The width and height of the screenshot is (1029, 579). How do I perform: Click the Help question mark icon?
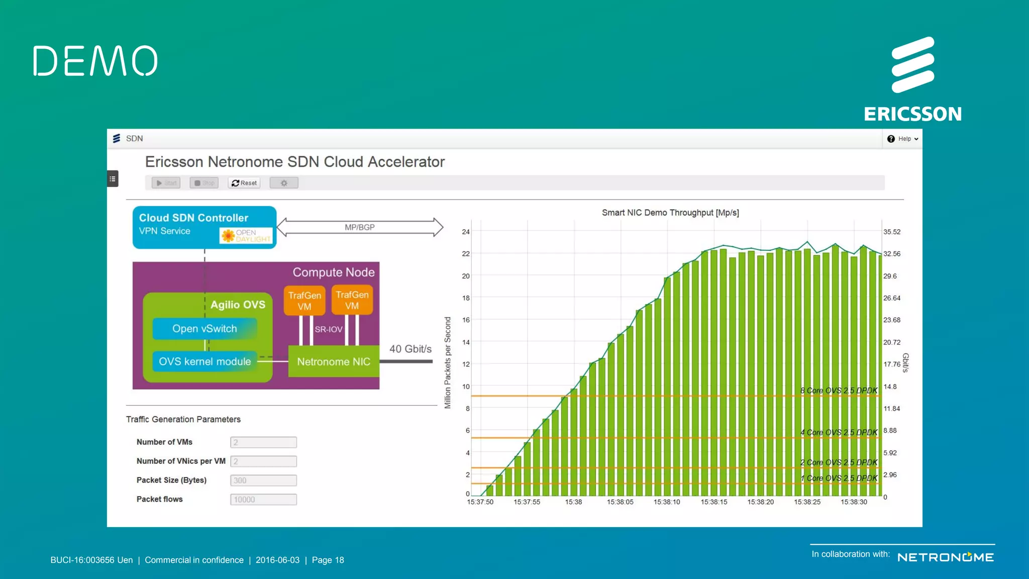point(891,139)
